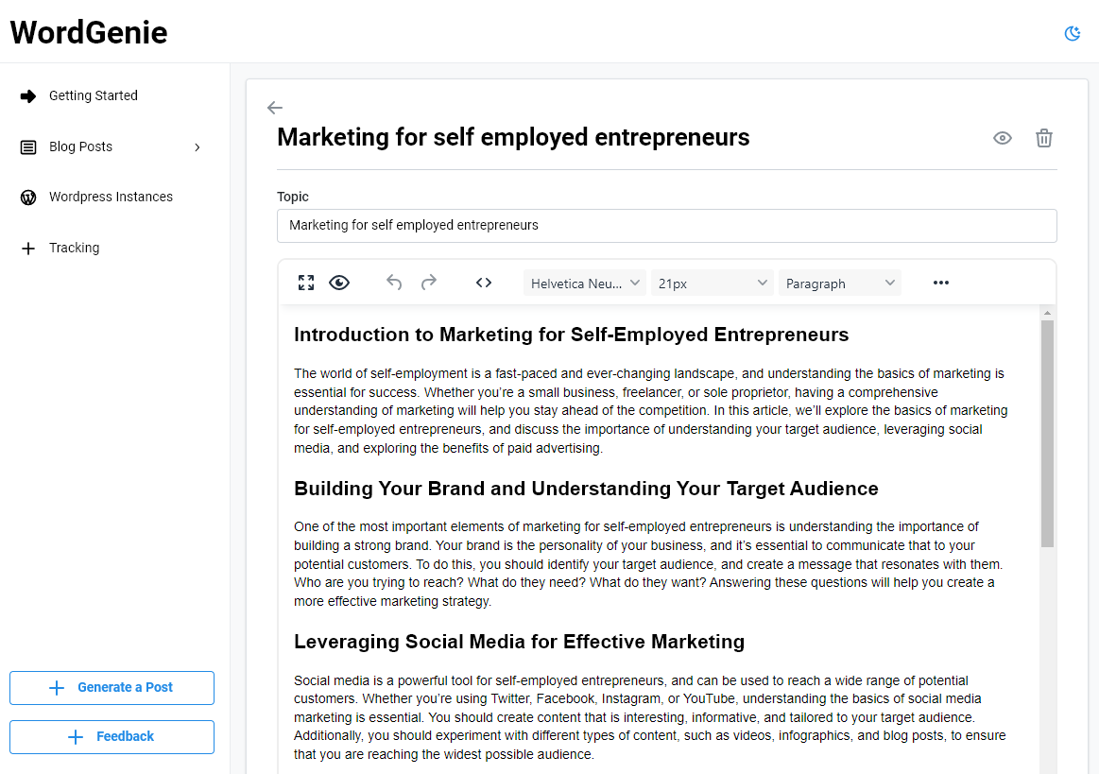Screen dimensions: 1099x774
Task: Click the back arrow above the title
Action: pyautogui.click(x=275, y=108)
